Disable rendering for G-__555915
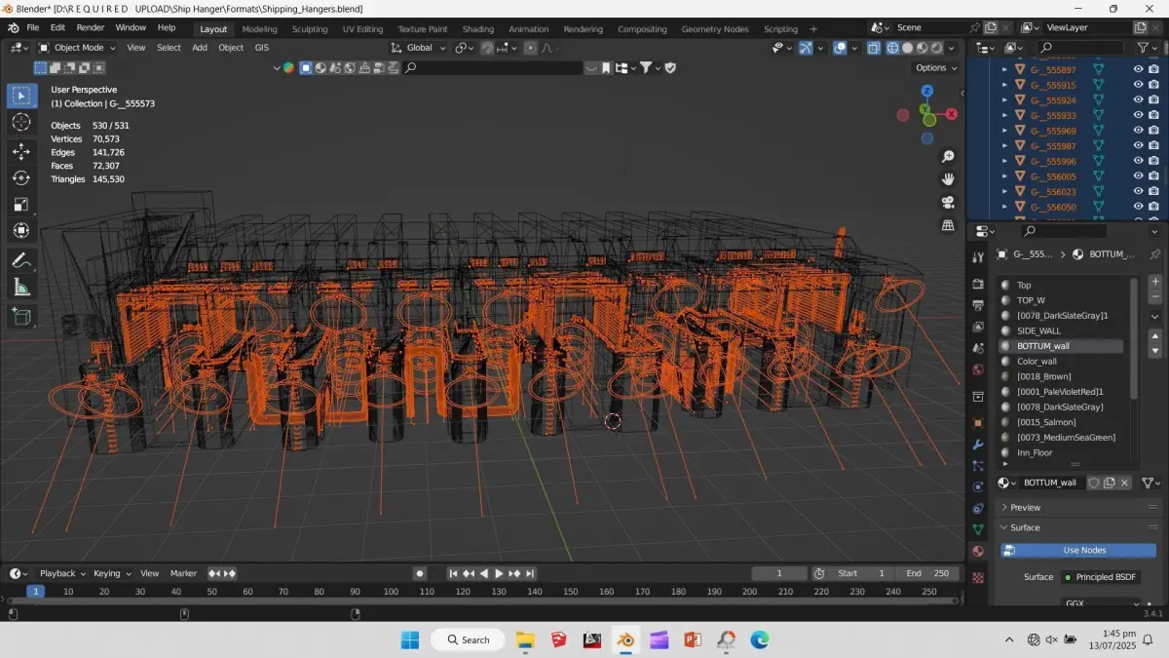This screenshot has height=658, width=1169. [x=1153, y=85]
